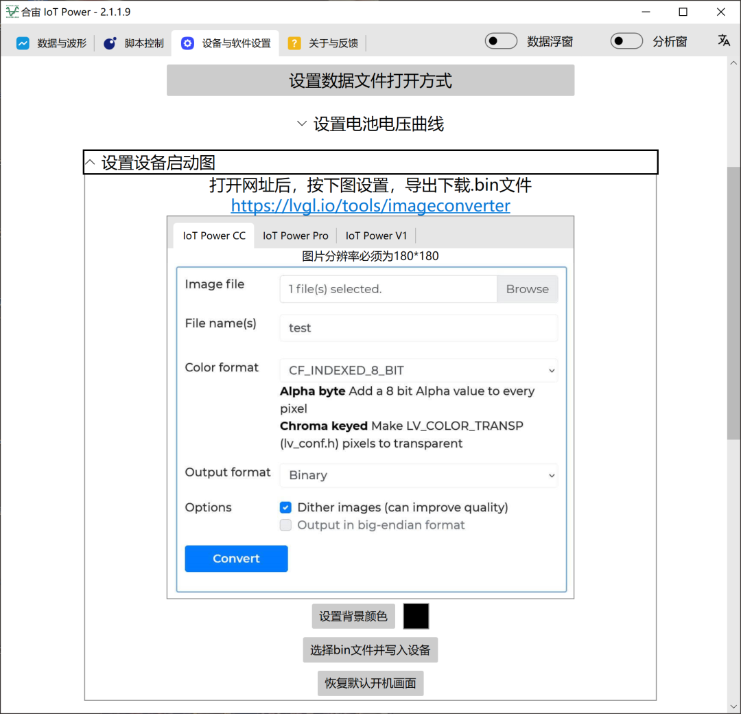741x714 pixels.
Task: Click the scrollbar up arrow
Action: pos(733,63)
